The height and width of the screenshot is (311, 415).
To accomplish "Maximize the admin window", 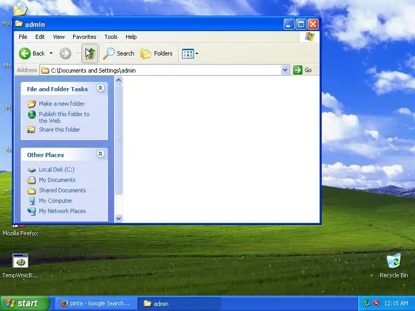I will [301, 24].
